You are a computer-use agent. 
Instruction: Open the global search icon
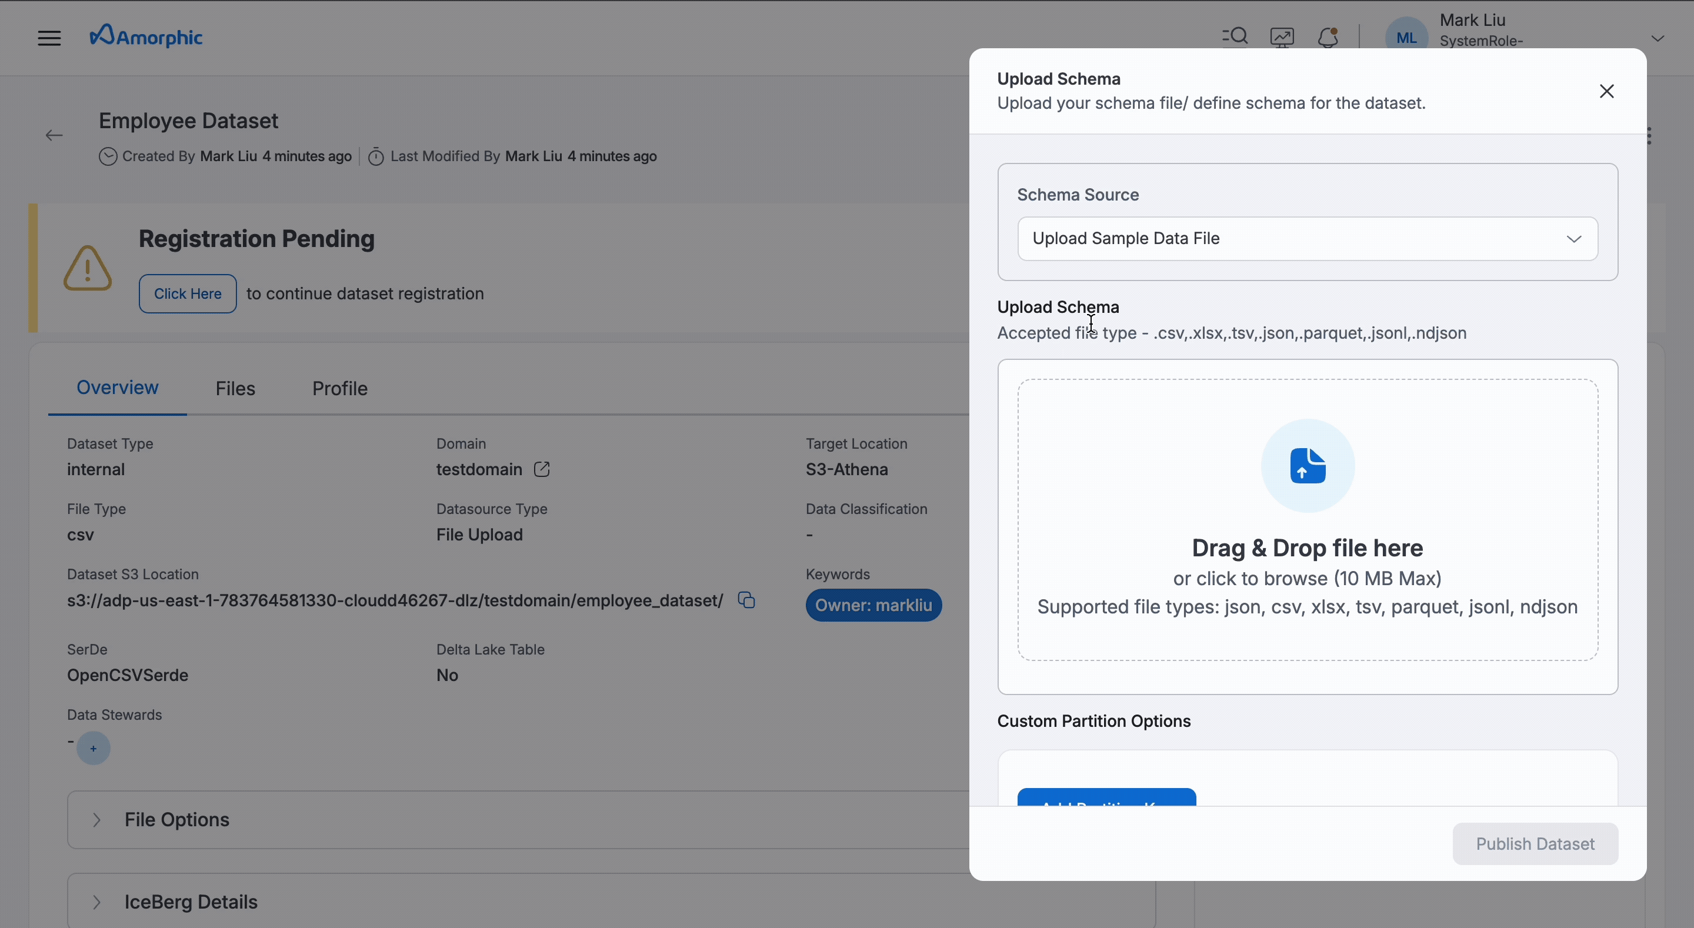pyautogui.click(x=1235, y=37)
